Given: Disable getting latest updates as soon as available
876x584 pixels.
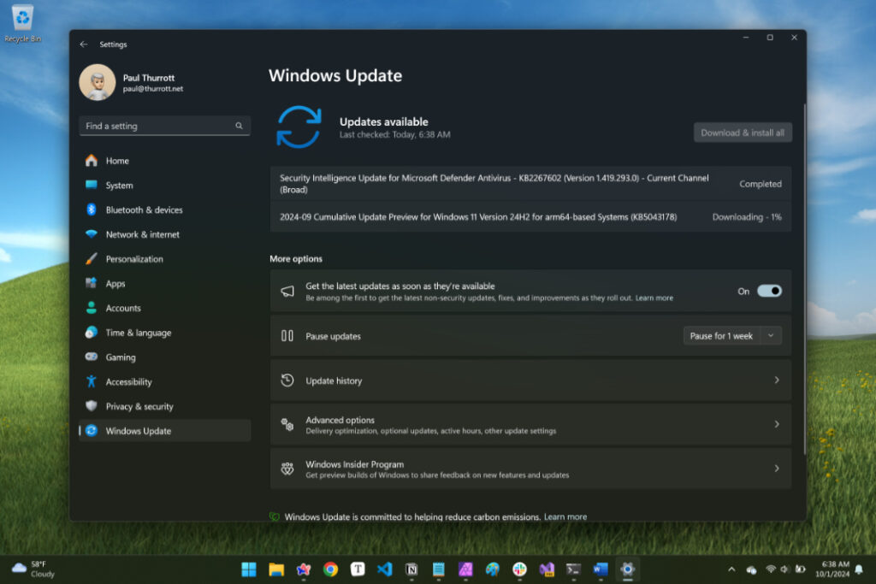Looking at the screenshot, I should 769,291.
